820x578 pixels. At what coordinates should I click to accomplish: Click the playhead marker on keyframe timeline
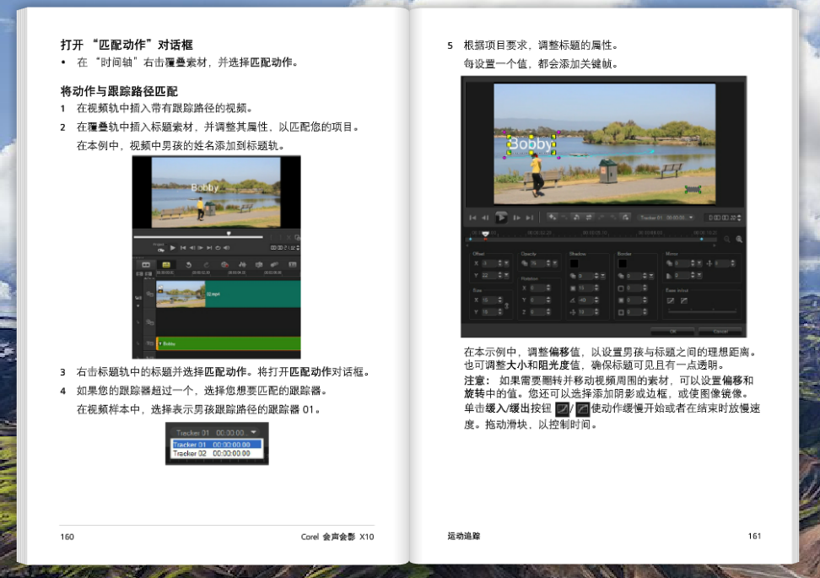coord(485,235)
